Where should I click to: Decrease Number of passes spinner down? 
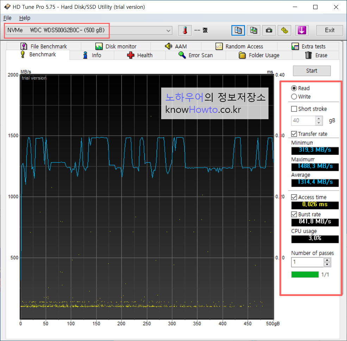[327, 264]
